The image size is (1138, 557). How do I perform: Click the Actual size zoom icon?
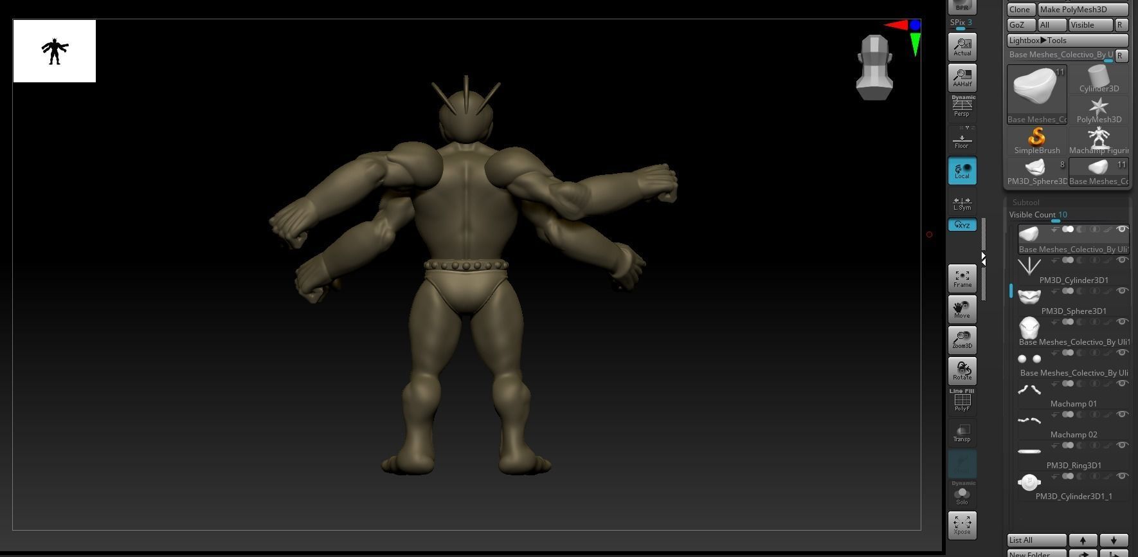(x=962, y=46)
